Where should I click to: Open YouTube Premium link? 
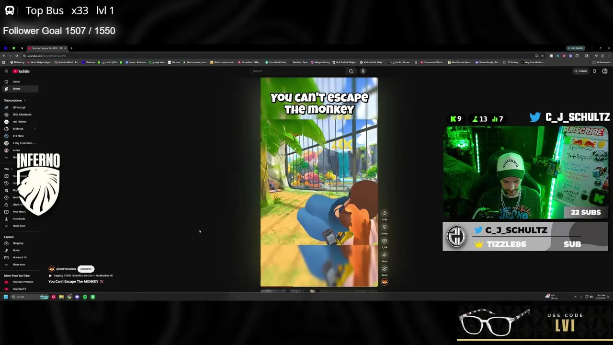tap(23, 282)
